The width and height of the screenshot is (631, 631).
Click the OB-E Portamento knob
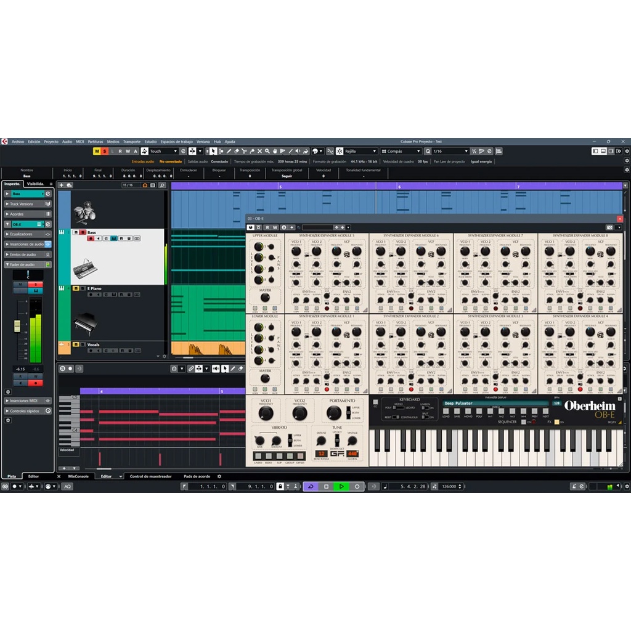(x=333, y=412)
